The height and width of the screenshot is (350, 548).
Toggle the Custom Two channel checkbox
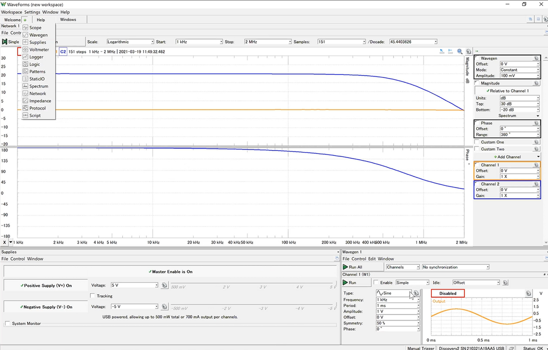(x=477, y=149)
